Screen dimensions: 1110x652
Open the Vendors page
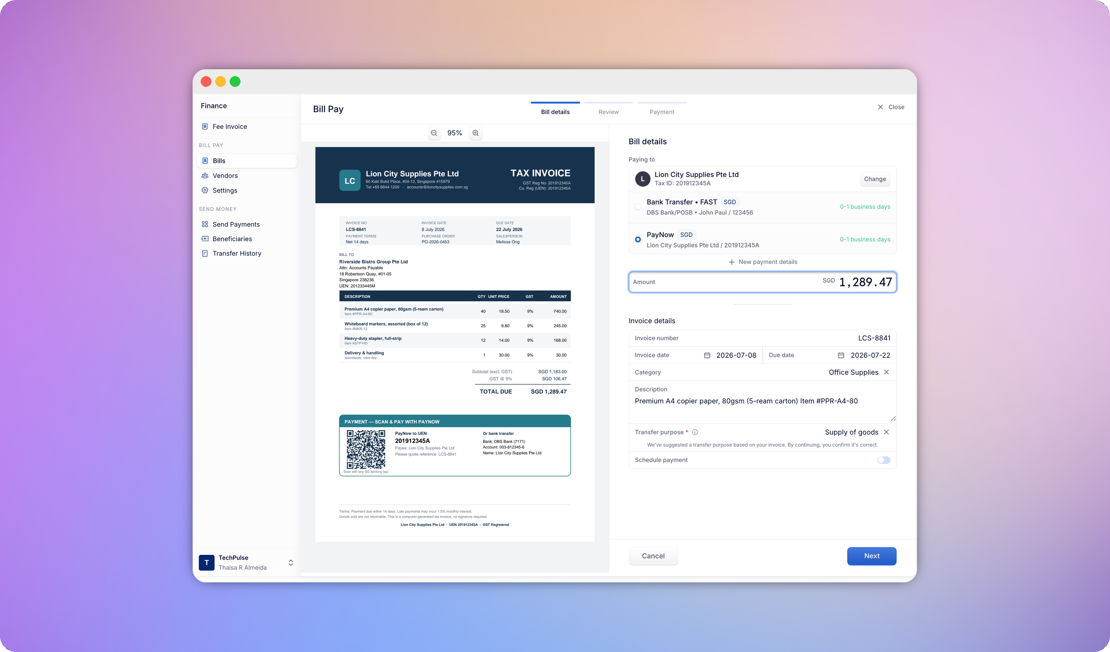pyautogui.click(x=246, y=175)
